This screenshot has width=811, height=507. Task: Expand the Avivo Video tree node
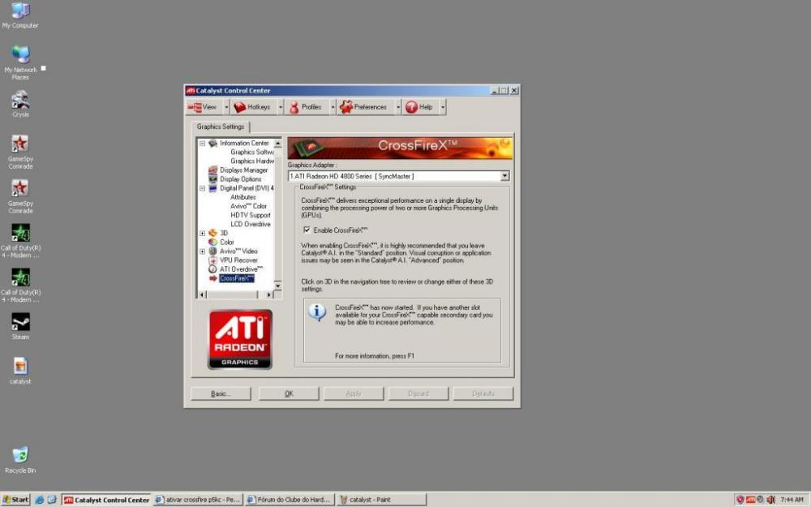tap(202, 251)
